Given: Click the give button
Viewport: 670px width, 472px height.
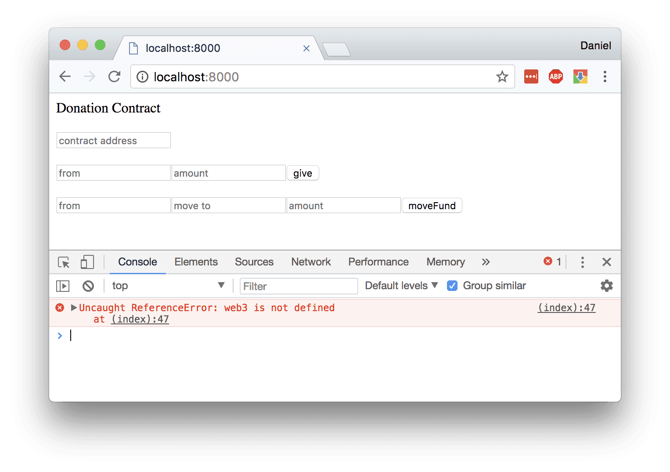Looking at the screenshot, I should (x=303, y=173).
